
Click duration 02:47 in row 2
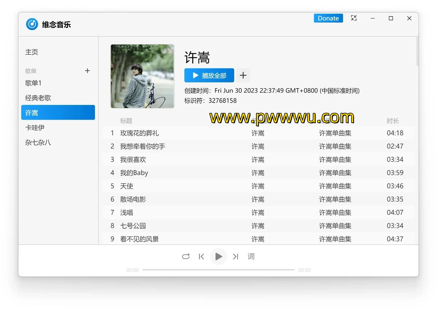(395, 146)
